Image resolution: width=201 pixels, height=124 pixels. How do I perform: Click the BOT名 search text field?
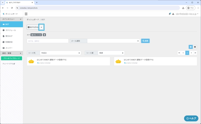click(48, 41)
